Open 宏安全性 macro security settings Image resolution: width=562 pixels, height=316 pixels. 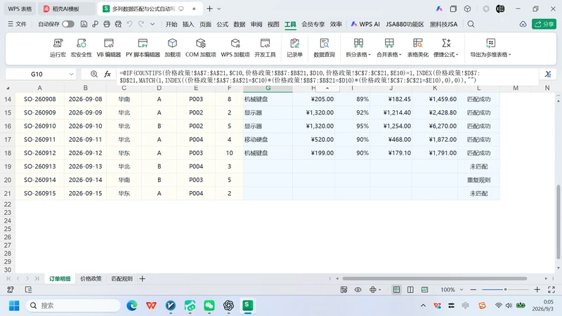pos(81,48)
